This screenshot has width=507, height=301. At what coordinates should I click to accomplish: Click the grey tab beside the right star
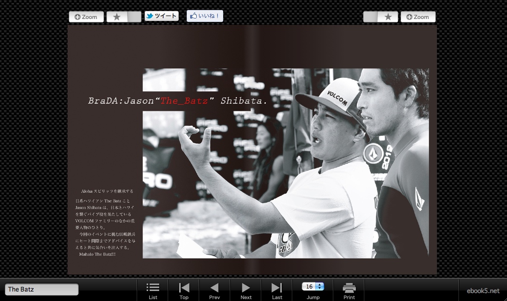click(370, 17)
